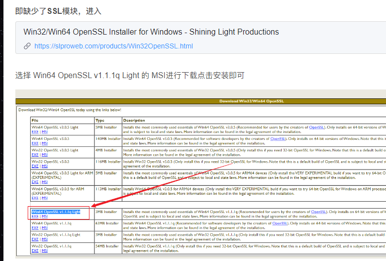The image size is (386, 261).
Task: Click the Download Win32/Win64 OpenSSL banner title
Action: (252, 101)
